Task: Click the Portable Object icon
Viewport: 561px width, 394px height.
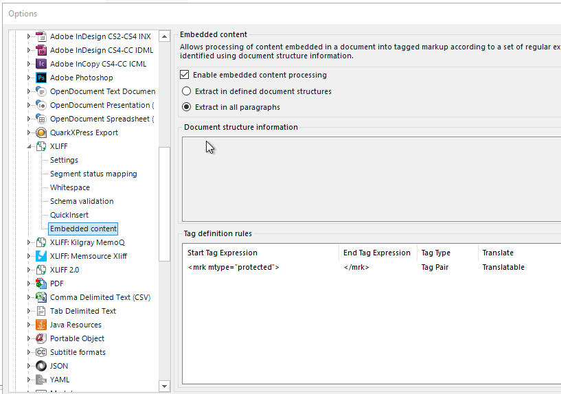Action: click(41, 338)
